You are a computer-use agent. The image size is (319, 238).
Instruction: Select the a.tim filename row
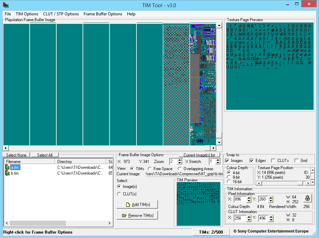click(15, 167)
